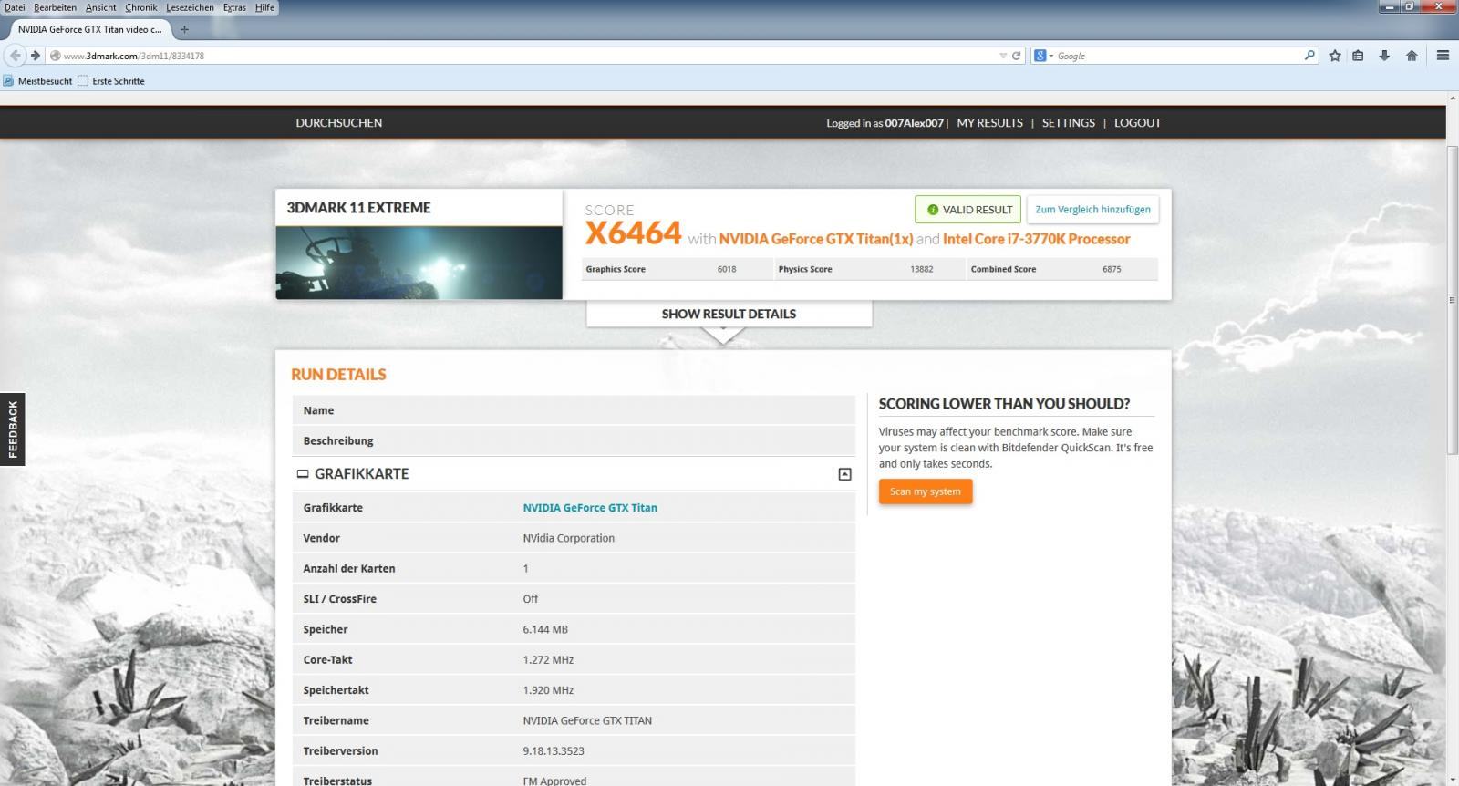
Task: Click the SLI / CrossFire value Off
Action: [531, 599]
